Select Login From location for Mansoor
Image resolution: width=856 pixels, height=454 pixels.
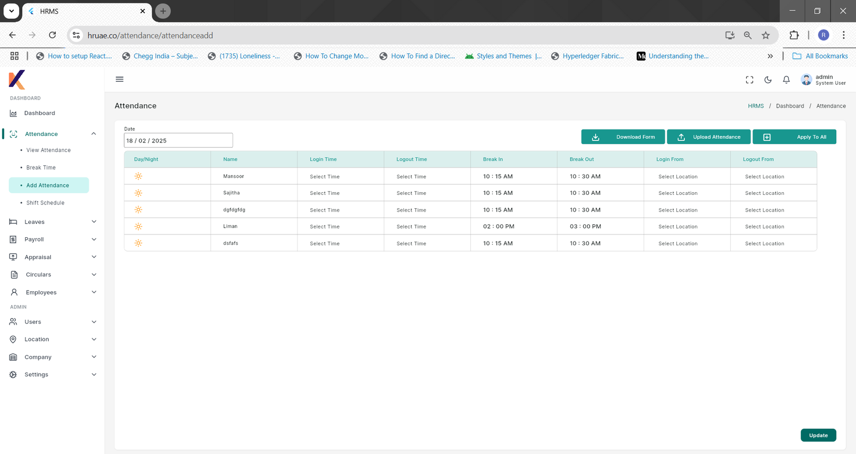point(678,177)
